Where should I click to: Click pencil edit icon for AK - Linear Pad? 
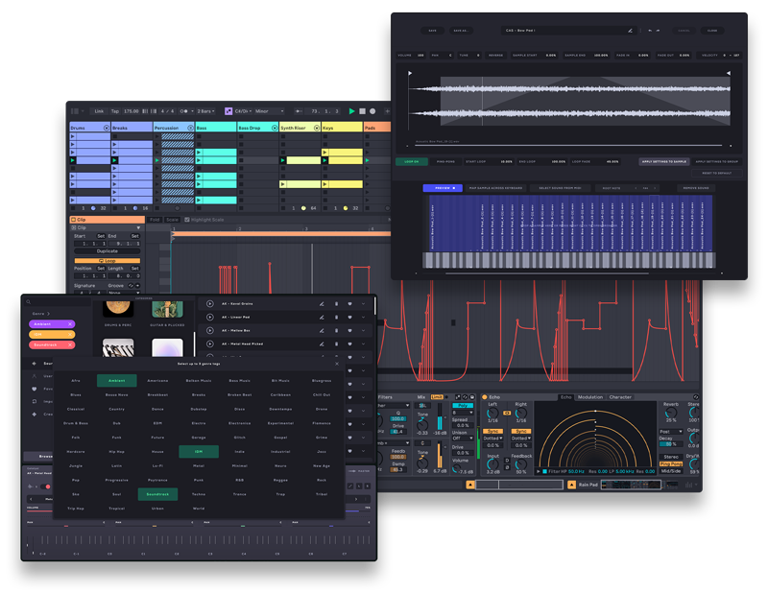(322, 317)
